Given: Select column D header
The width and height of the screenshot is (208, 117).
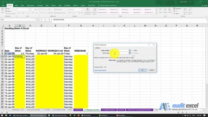Looking at the screenshot, I should [x=41, y=26].
